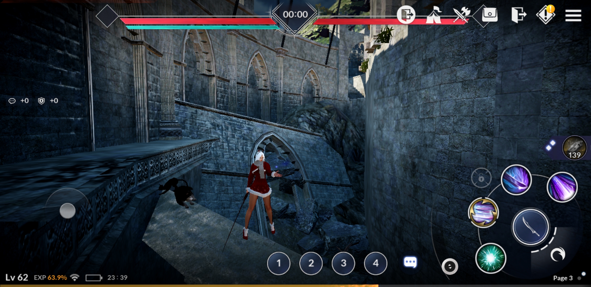Open the crossed sword and axe icon
The height and width of the screenshot is (287, 591).
pyautogui.click(x=462, y=15)
